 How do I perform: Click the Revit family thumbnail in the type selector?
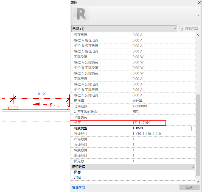[81, 15]
